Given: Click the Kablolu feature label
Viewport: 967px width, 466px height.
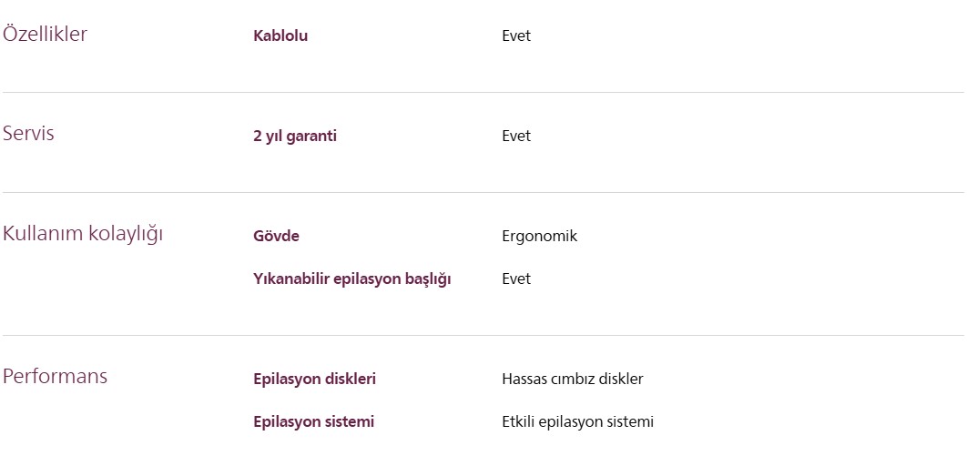Looking at the screenshot, I should [x=280, y=36].
